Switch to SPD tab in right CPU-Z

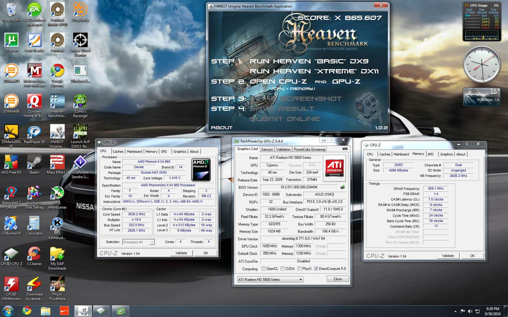tap(431, 154)
